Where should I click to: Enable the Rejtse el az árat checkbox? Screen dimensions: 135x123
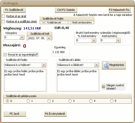pos(4,16)
